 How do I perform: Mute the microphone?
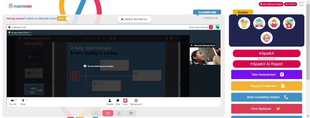point(23,102)
